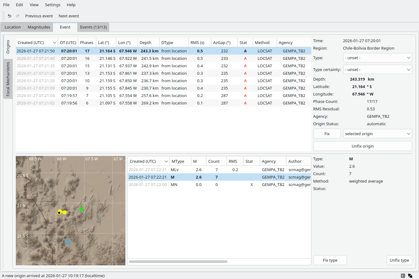Click the connection status icon in status bar
Image resolution: width=419 pixels, height=279 pixels.
tap(410, 275)
